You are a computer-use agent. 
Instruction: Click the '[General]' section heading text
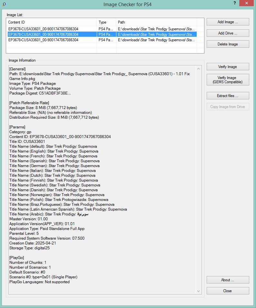coord(17,69)
